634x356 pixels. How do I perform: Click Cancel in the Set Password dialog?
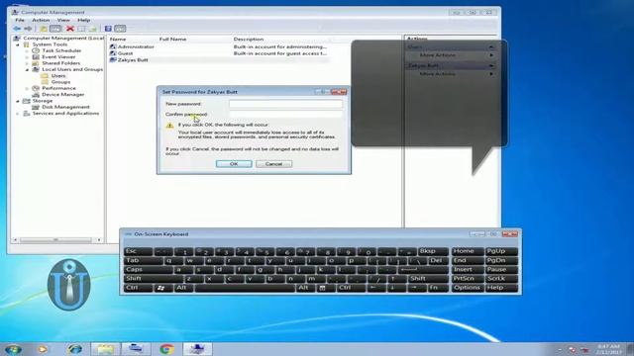point(273,164)
